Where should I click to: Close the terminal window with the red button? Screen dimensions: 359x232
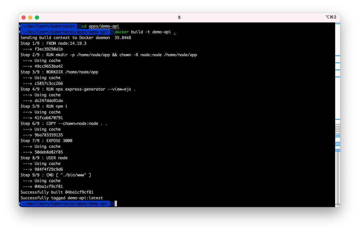point(24,18)
